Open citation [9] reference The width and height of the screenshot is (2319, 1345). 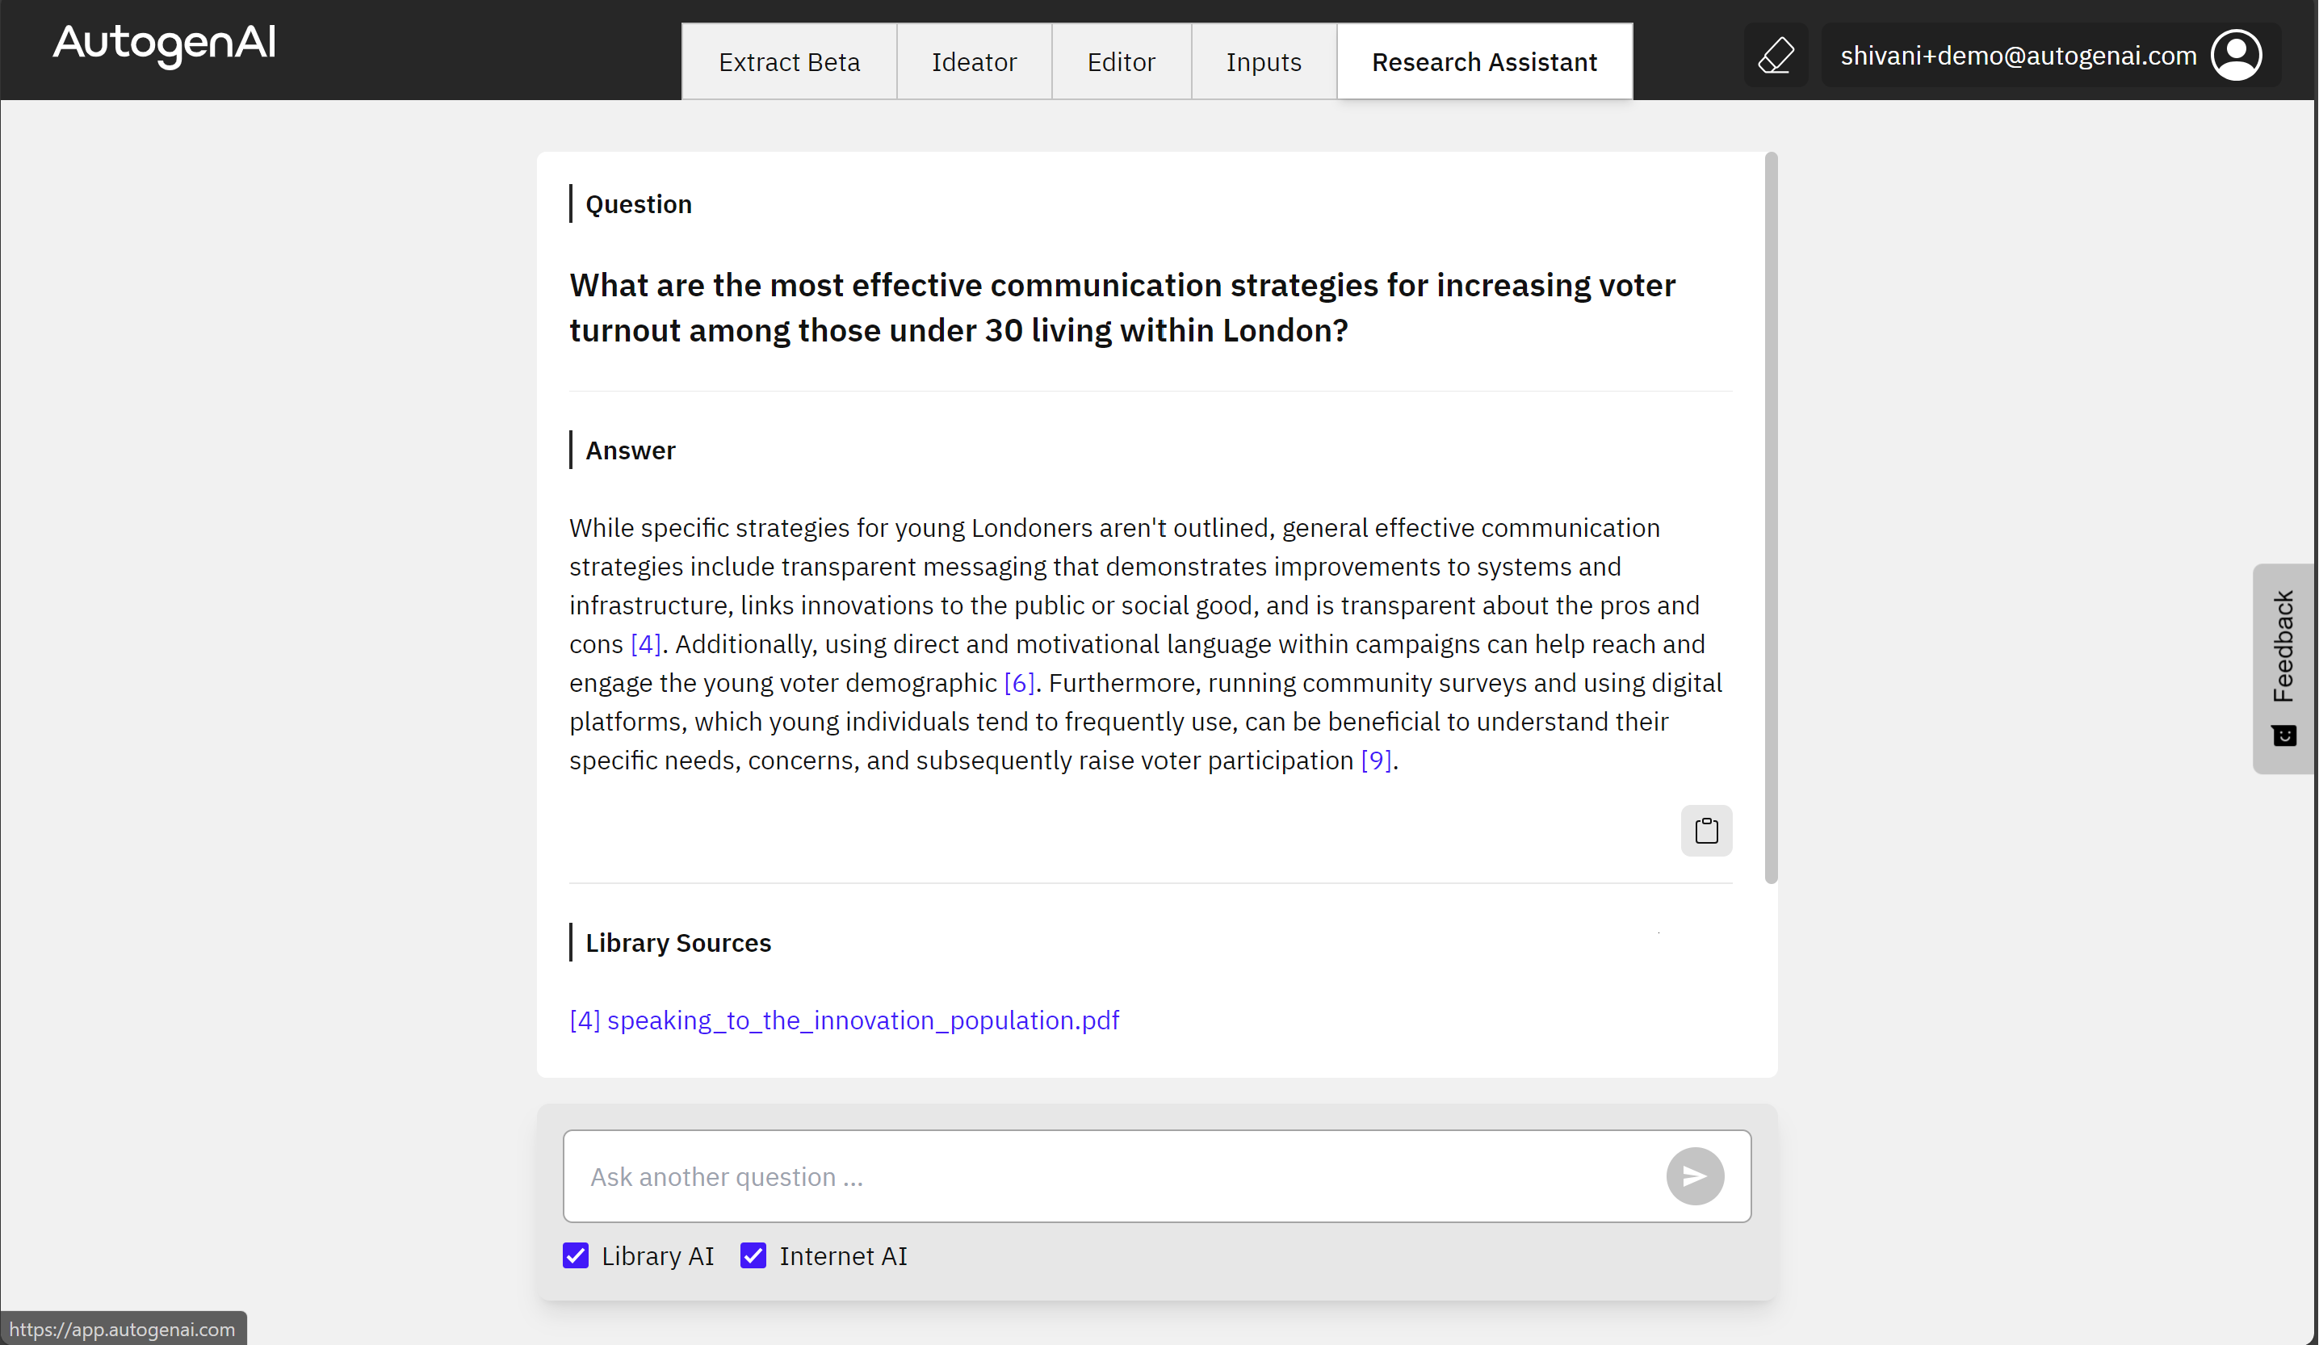click(1376, 760)
